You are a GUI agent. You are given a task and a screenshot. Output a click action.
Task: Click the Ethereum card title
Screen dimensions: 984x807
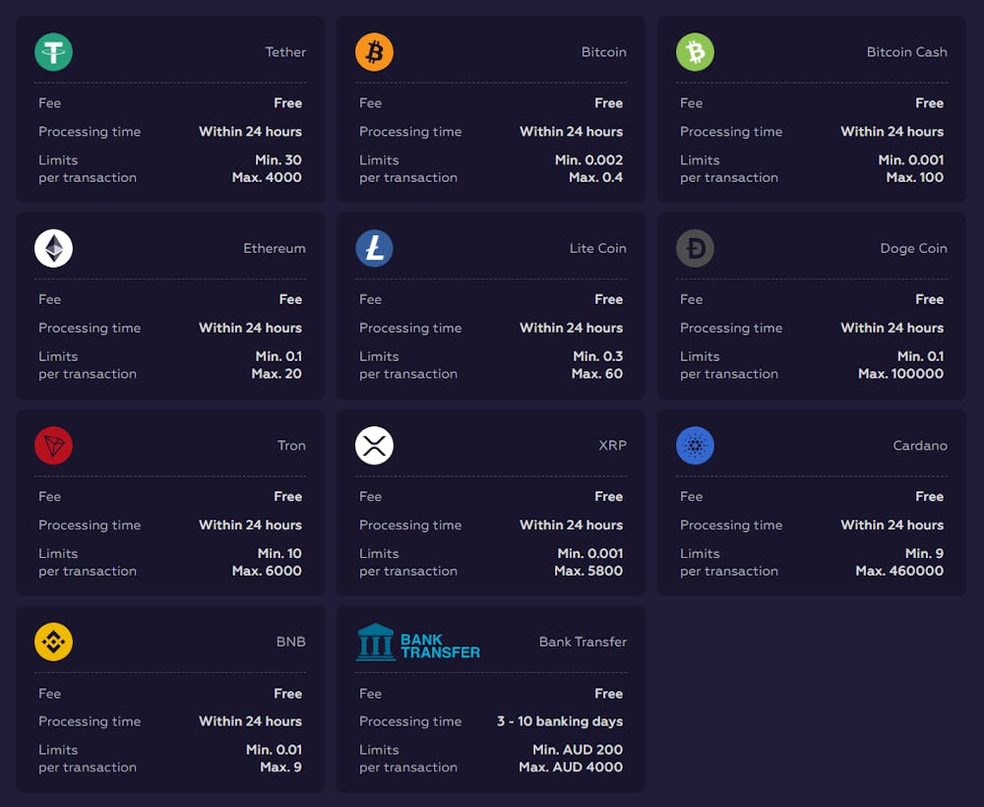(x=275, y=249)
